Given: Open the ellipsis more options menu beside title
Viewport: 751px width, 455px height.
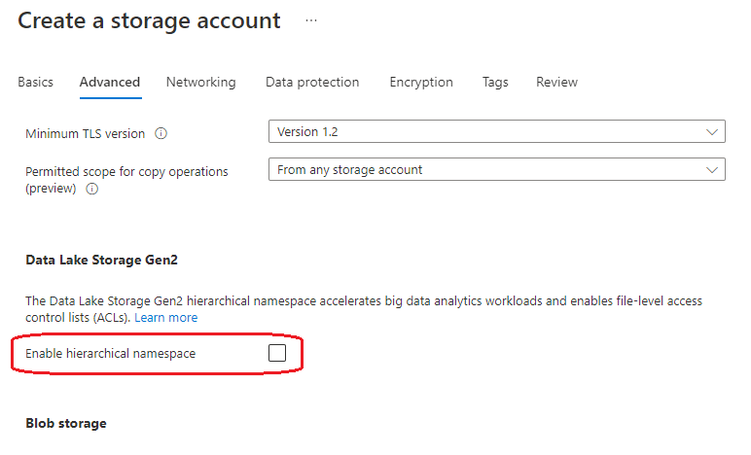Looking at the screenshot, I should [311, 20].
